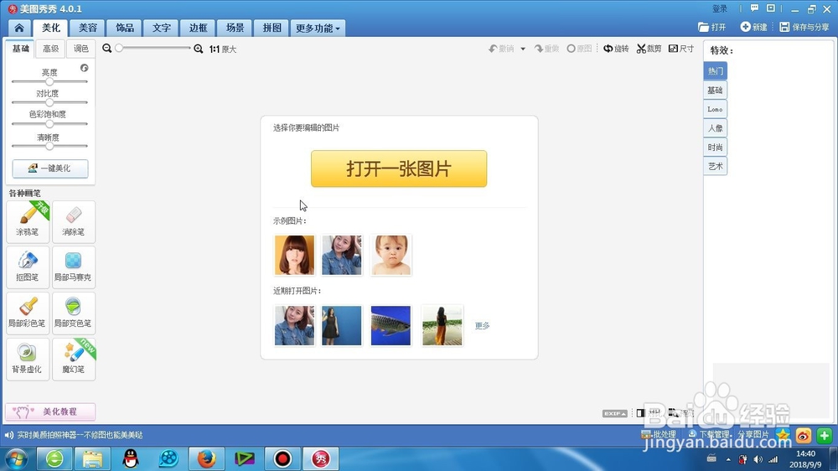Open the 调色 color tab
838x471 pixels.
click(80, 49)
